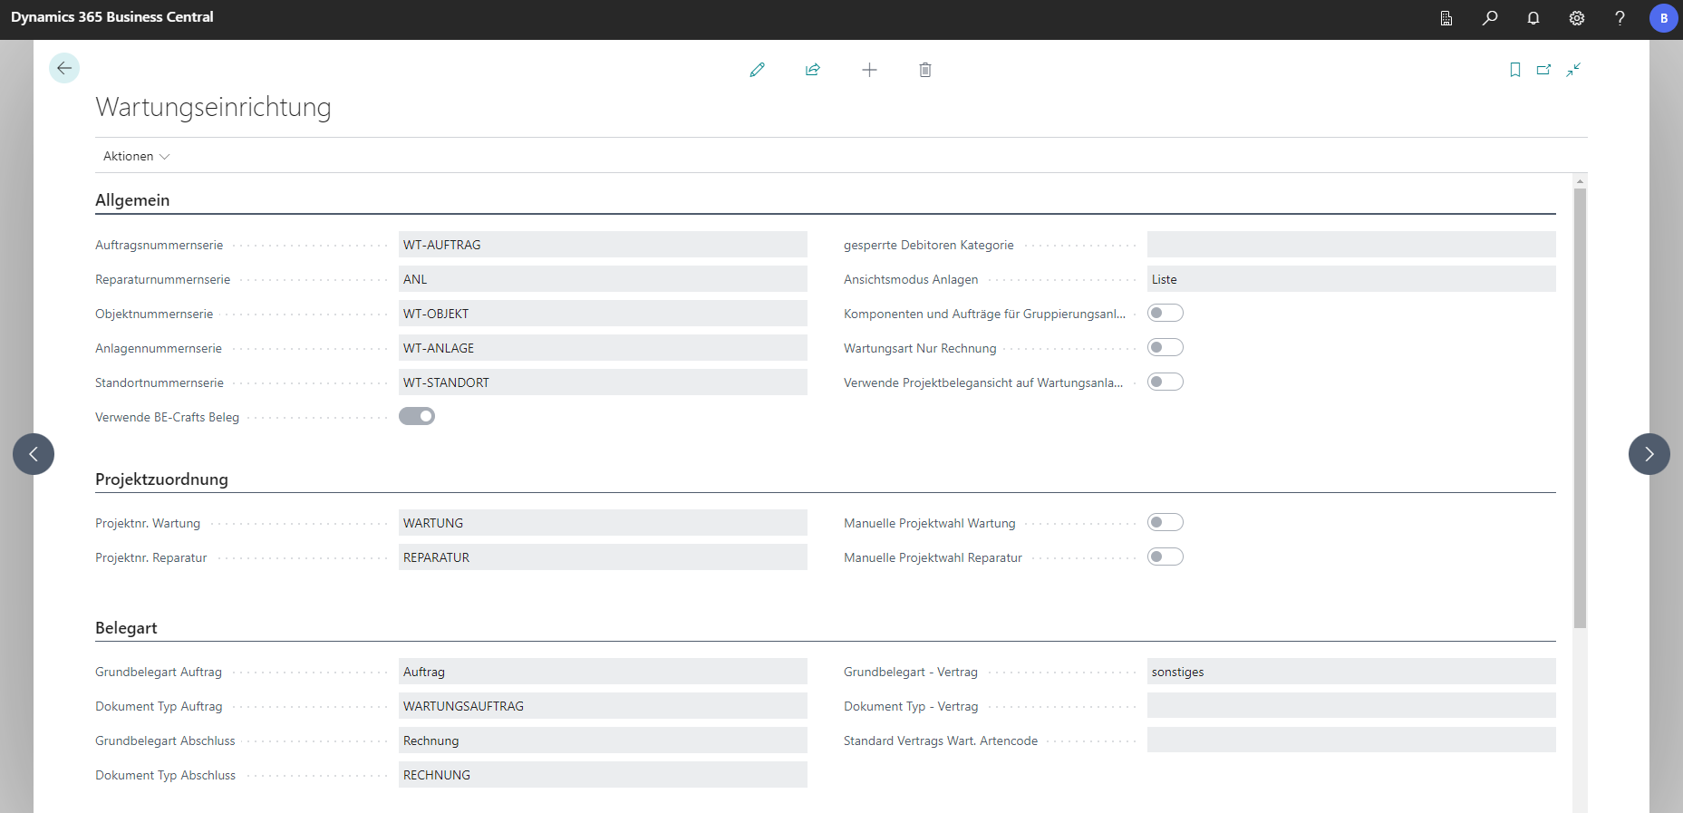
Task: Open help question mark icon
Action: tap(1620, 18)
